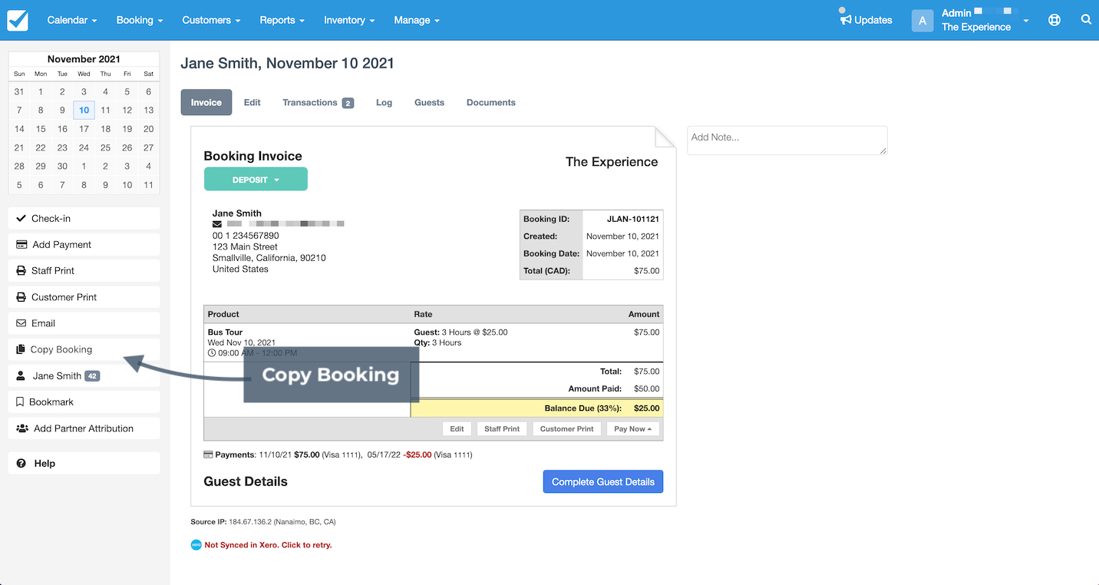
Task: Click the invoice footer Edit button
Action: [457, 428]
